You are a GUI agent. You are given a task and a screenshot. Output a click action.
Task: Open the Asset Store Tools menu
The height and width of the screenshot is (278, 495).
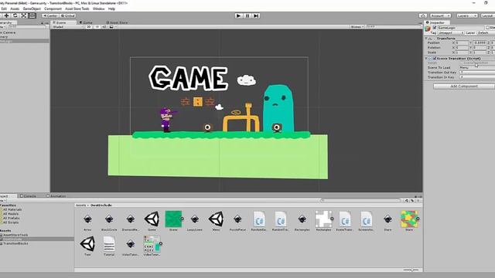(77, 8)
